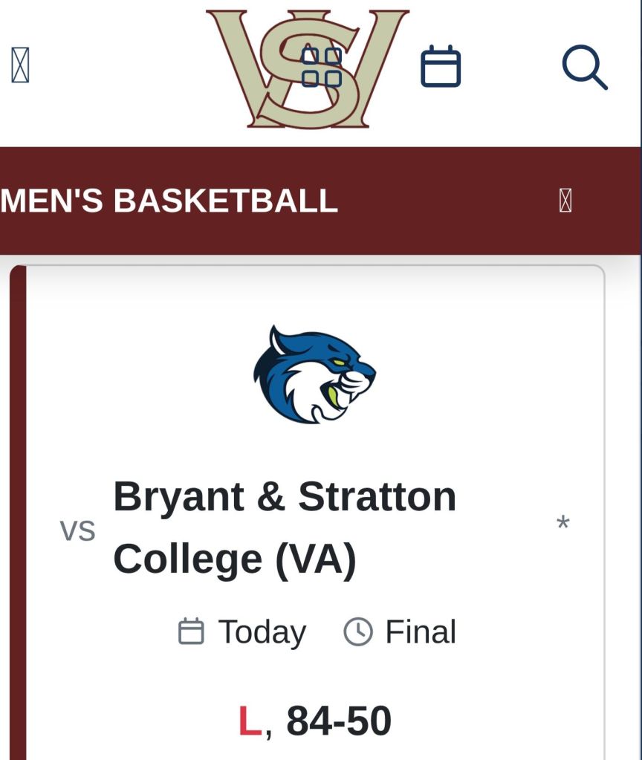Click the asterisk conference game marker
Screen dimensions: 642x760
pyautogui.click(x=562, y=524)
